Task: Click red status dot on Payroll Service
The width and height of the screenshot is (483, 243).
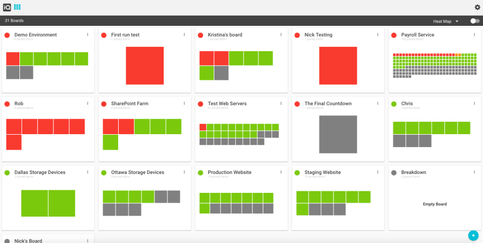Action: coord(393,36)
